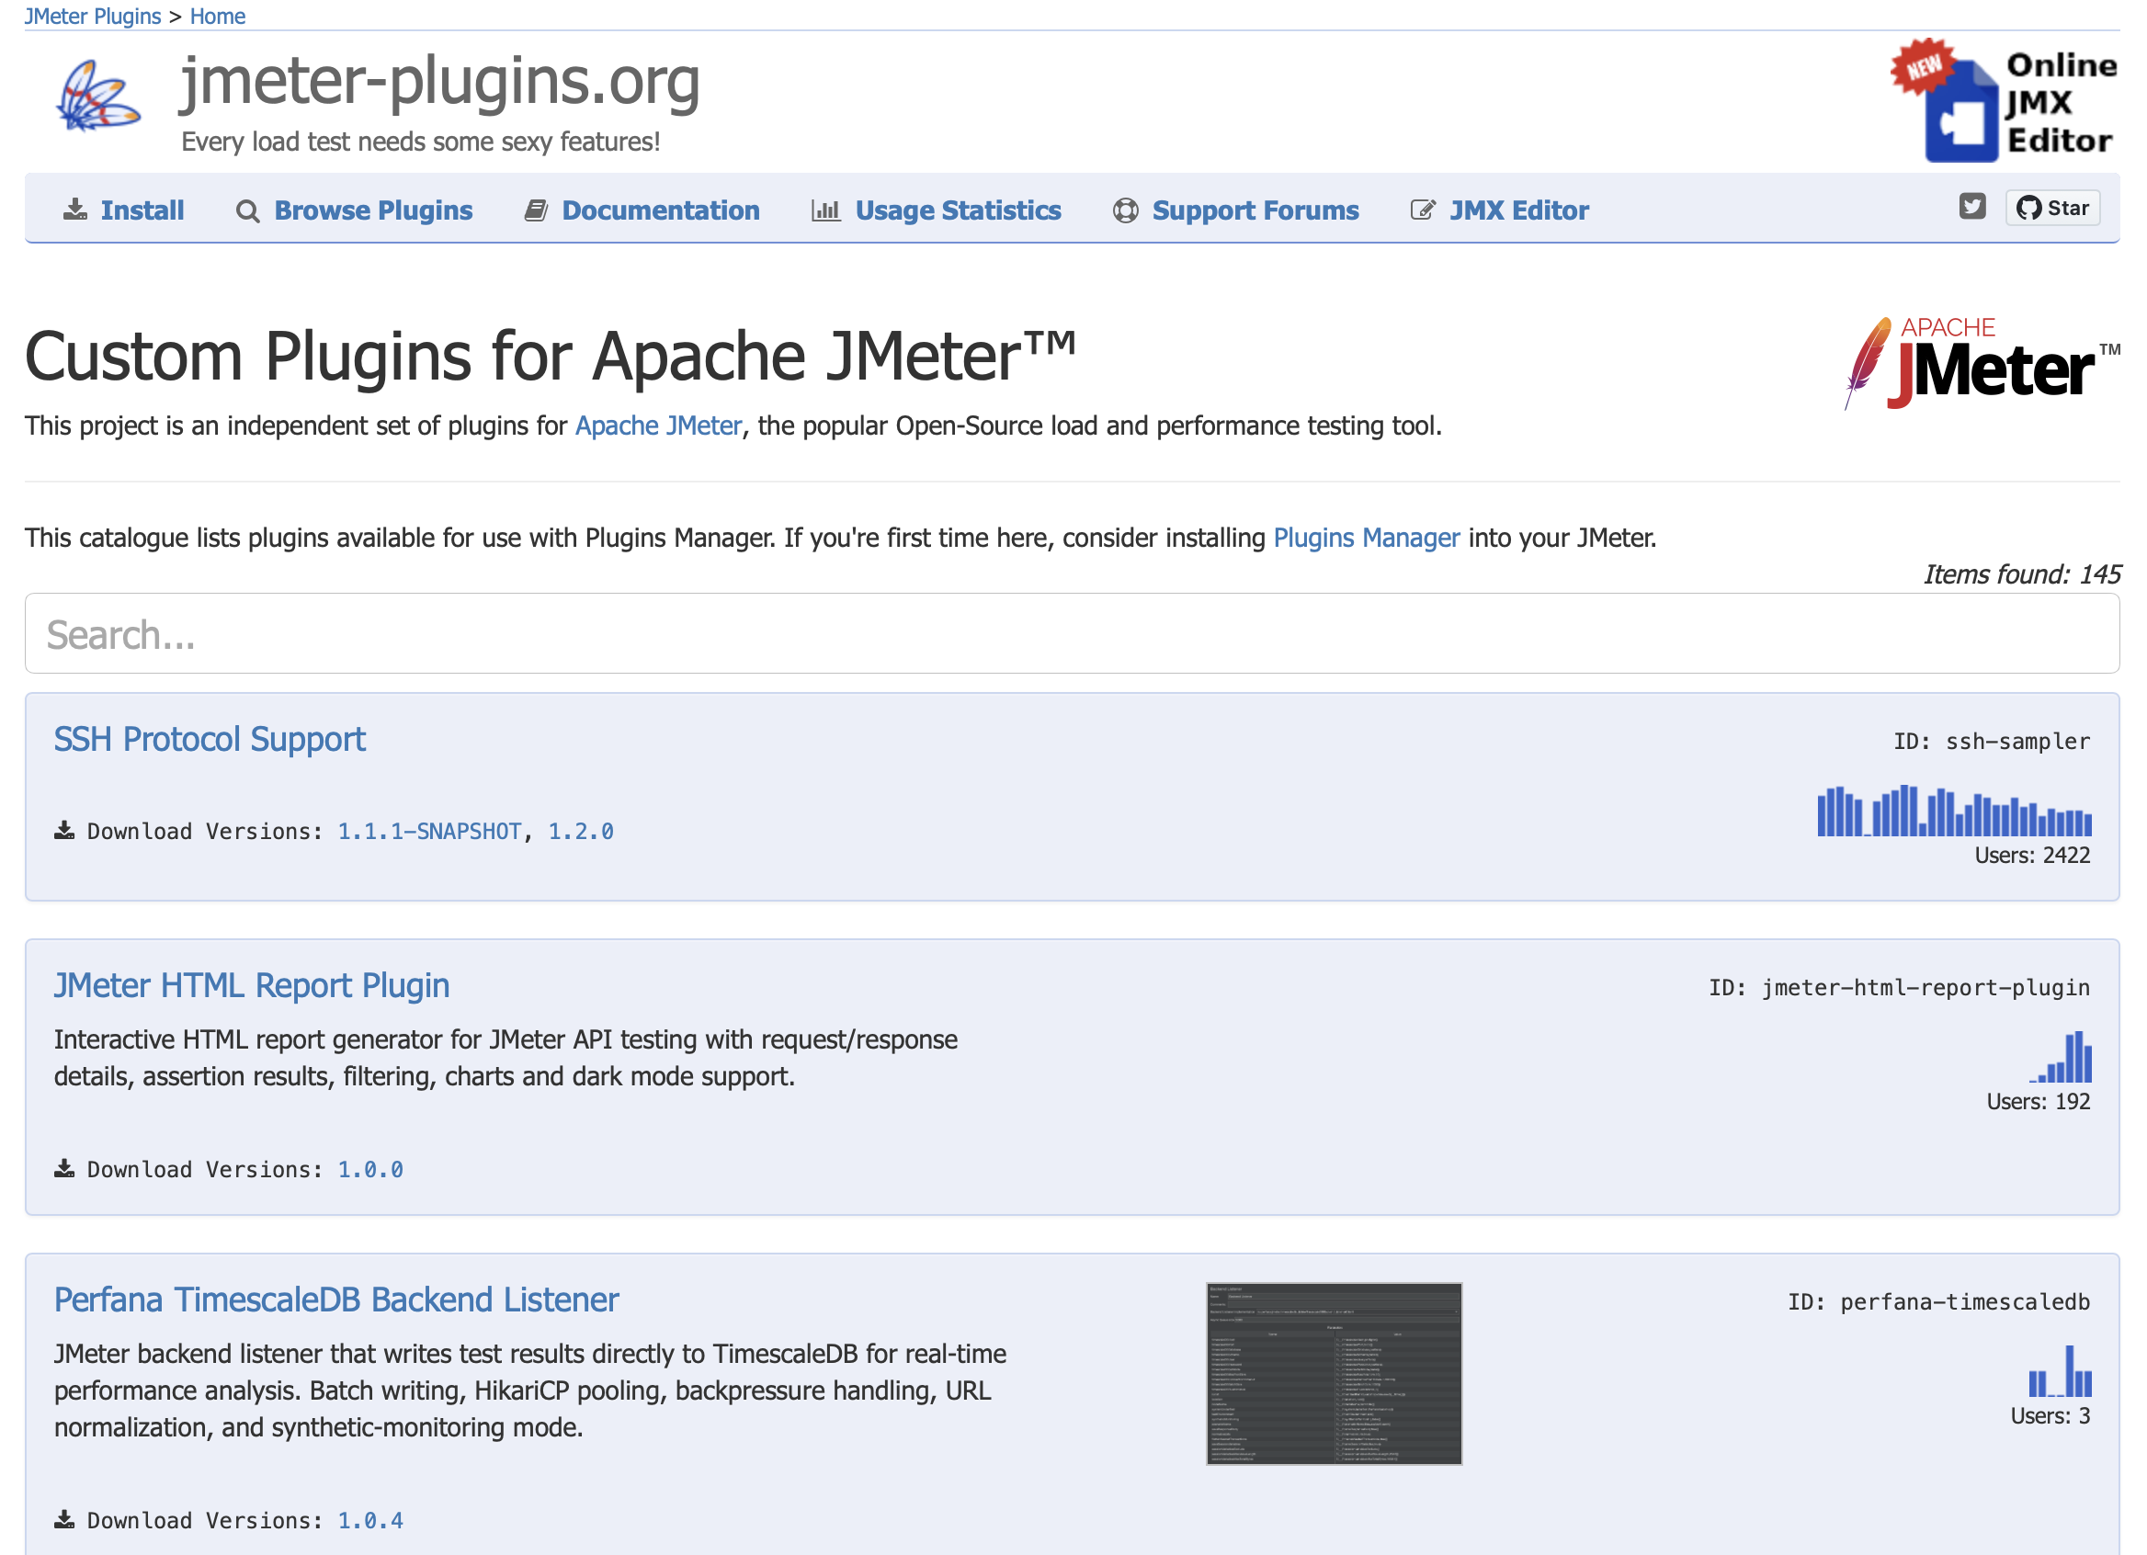Click the 'Custom Plugins for Apache JMeter' heading
Viewport: 2147px width, 1555px height.
coord(550,357)
